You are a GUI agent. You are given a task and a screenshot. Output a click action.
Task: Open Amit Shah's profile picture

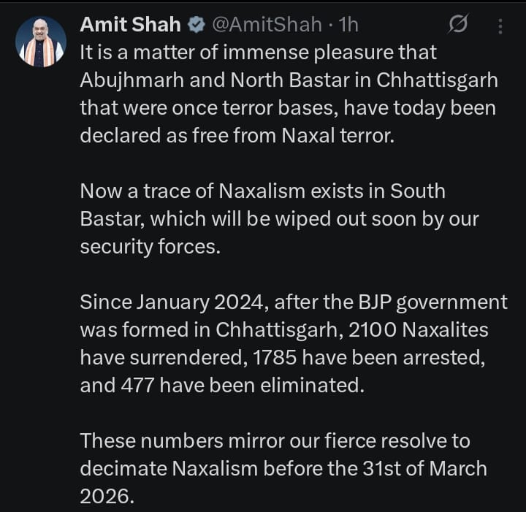tap(41, 42)
